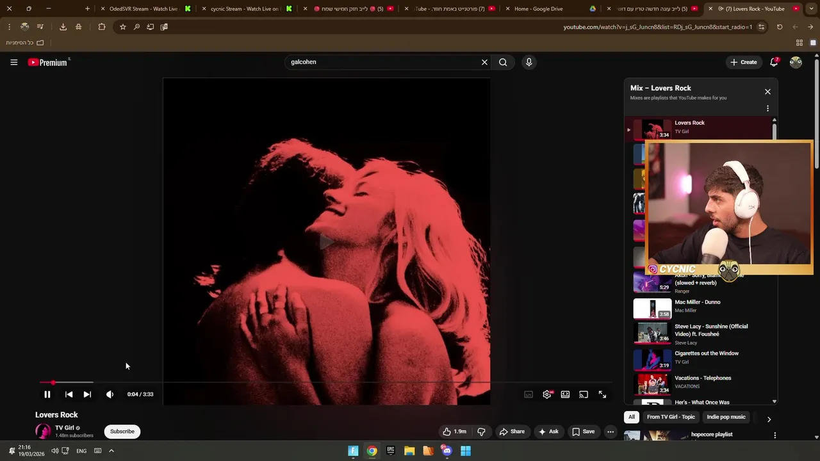Open hopecore playlist options menu
This screenshot has width=820, height=461.
tap(775, 435)
